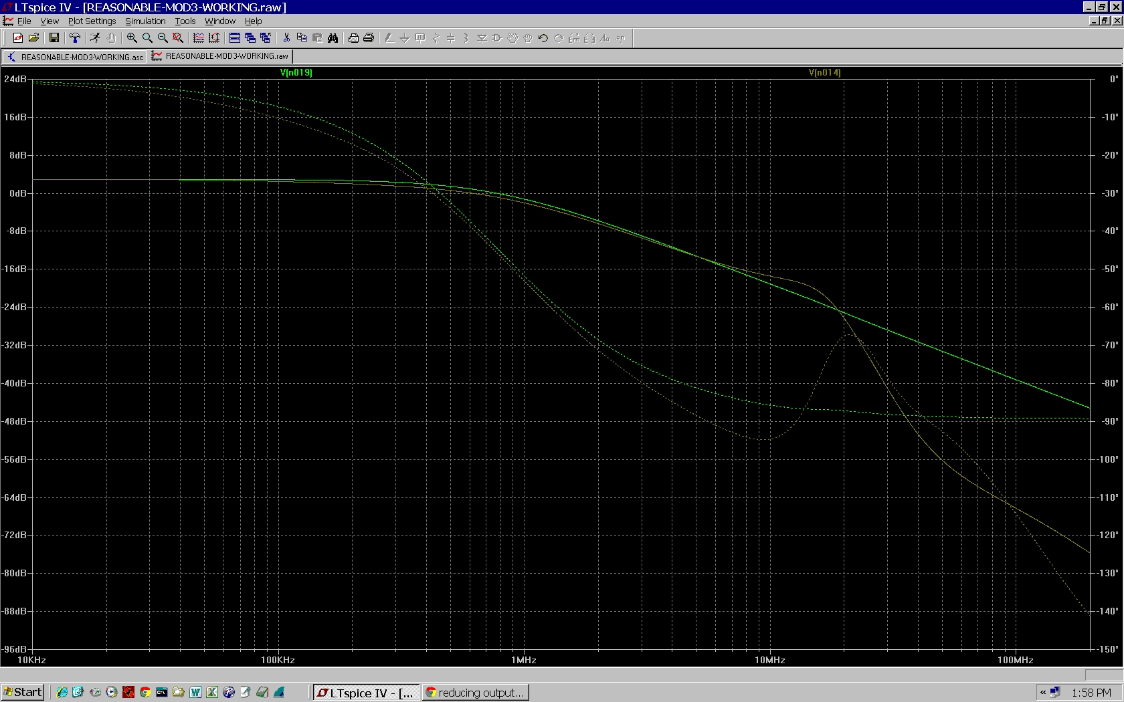Launch Internet Explorer from quick launch

tap(62, 692)
